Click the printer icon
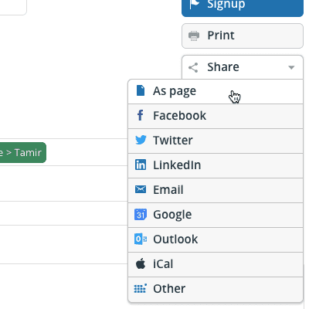Image resolution: width=309 pixels, height=309 pixels. [194, 36]
